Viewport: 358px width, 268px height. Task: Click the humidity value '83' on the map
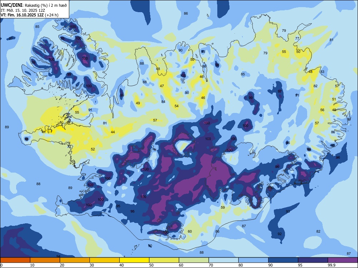coord(322,71)
